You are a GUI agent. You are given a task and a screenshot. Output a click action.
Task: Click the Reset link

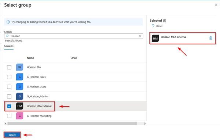tap(159, 26)
